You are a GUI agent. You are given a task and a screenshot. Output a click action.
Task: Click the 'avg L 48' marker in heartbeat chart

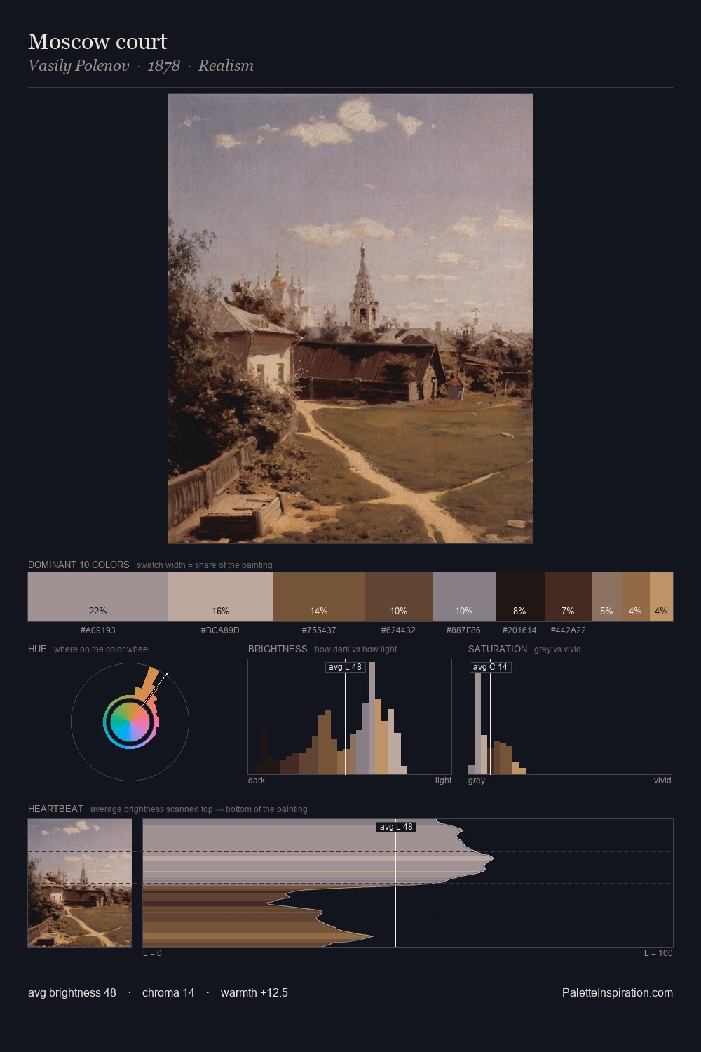(396, 827)
